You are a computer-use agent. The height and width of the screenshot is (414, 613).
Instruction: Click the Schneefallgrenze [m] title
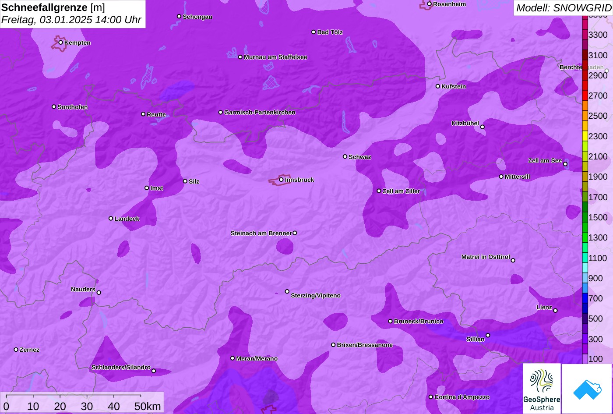tap(53, 7)
